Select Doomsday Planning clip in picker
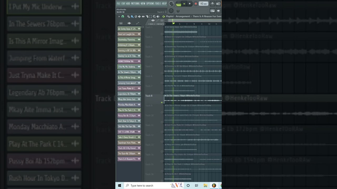The image size is (337, 189). (129, 40)
